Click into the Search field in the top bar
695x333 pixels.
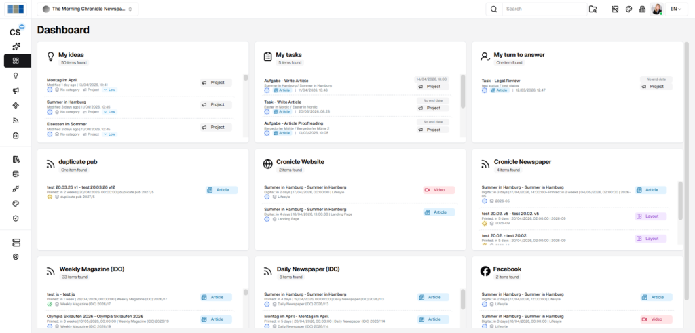pos(544,9)
